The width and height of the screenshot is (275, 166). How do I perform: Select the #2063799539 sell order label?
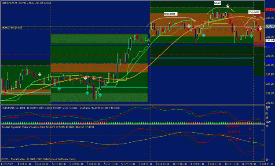12,28
